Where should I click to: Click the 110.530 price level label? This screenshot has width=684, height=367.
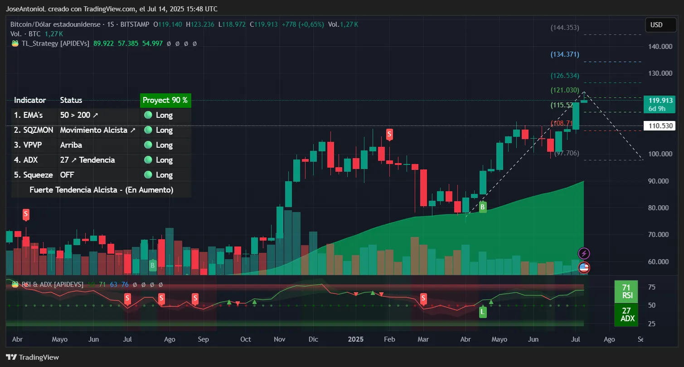click(660, 126)
